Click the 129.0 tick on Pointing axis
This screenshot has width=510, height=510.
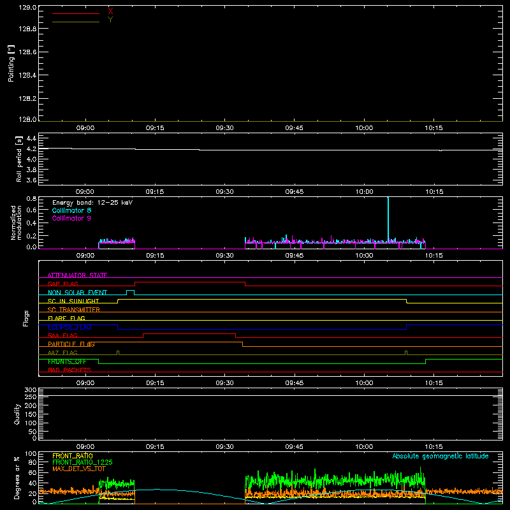pos(27,8)
